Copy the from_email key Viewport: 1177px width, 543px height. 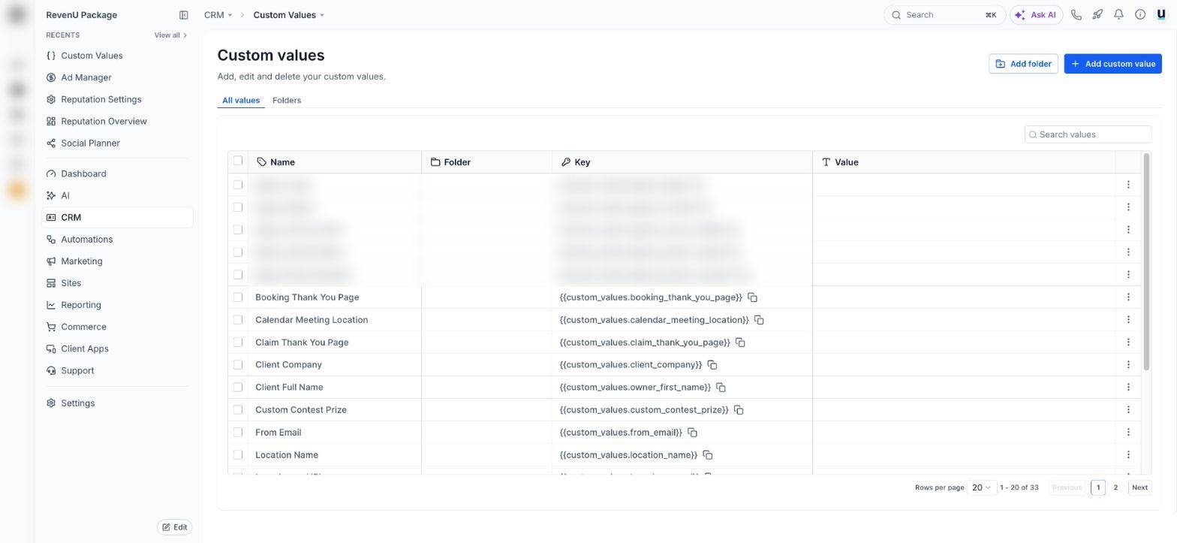[693, 433]
